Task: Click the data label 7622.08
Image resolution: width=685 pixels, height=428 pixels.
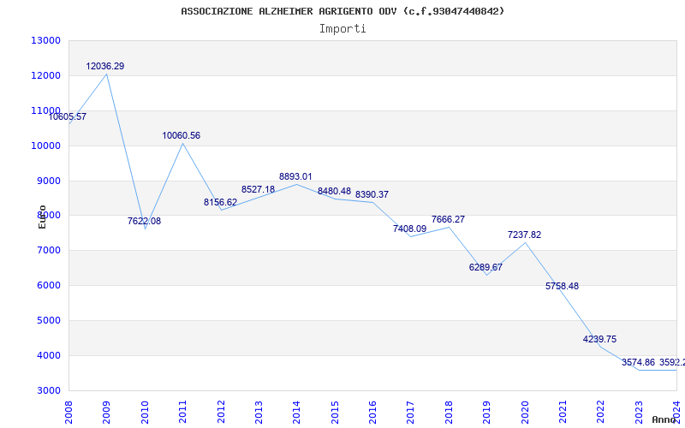Action: tap(144, 222)
